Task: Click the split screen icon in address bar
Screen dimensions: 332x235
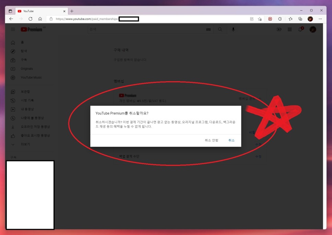Action: tap(252, 19)
